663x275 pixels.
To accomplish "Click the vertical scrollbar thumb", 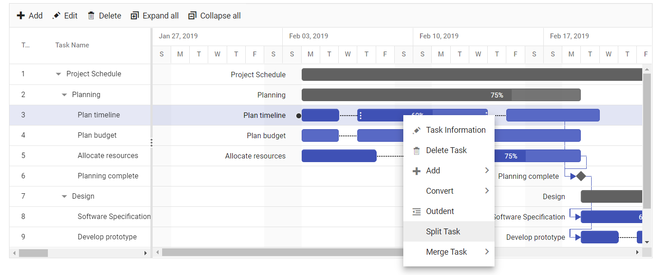I will click(x=647, y=141).
